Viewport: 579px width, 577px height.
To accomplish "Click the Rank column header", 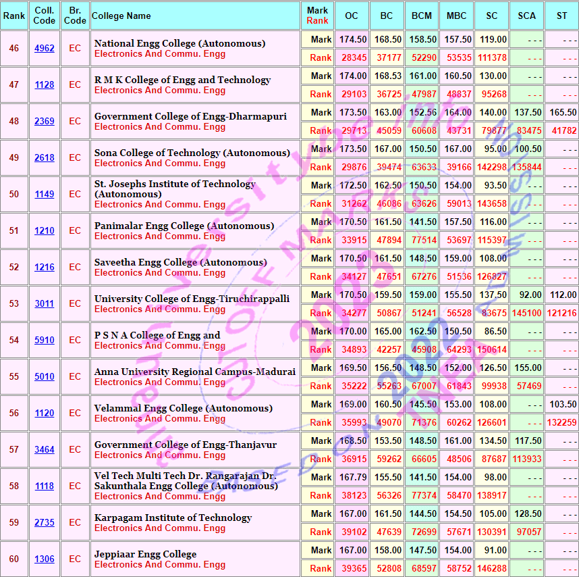I will (14, 16).
